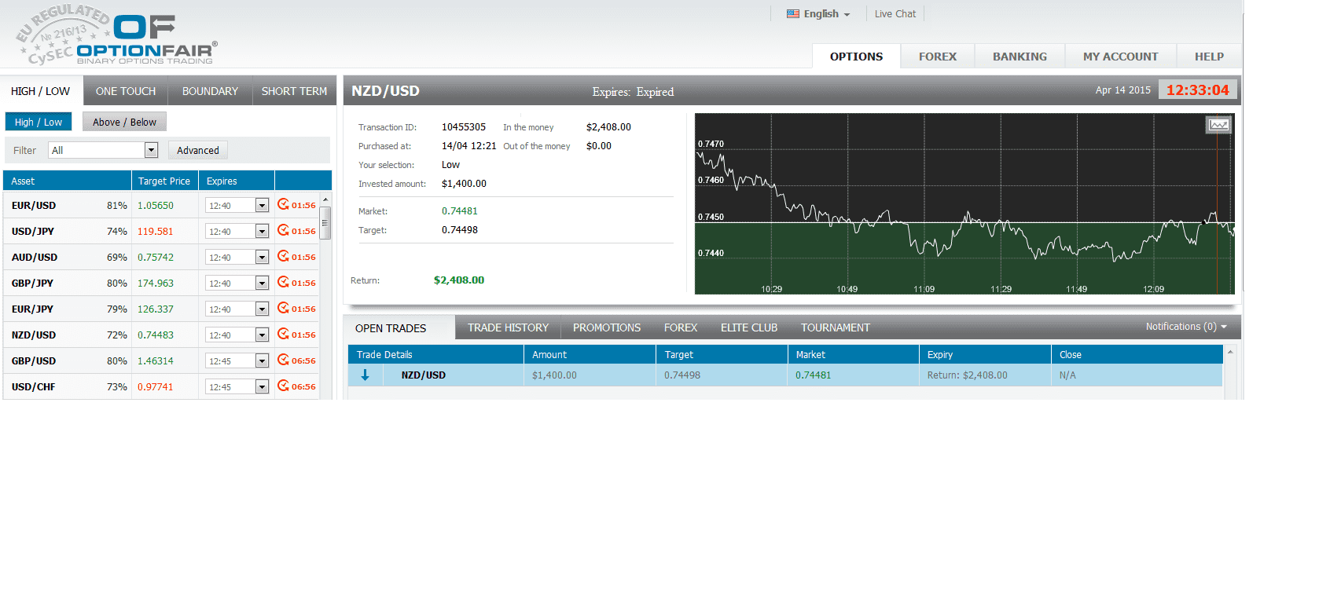This screenshot has height=611, width=1341.
Task: Open the One Touch tab
Action: [x=126, y=92]
